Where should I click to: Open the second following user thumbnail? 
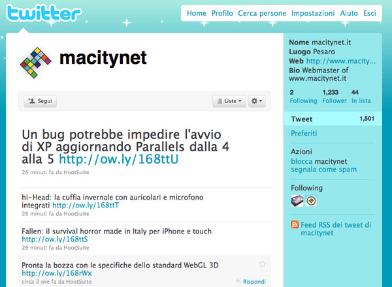point(311,201)
